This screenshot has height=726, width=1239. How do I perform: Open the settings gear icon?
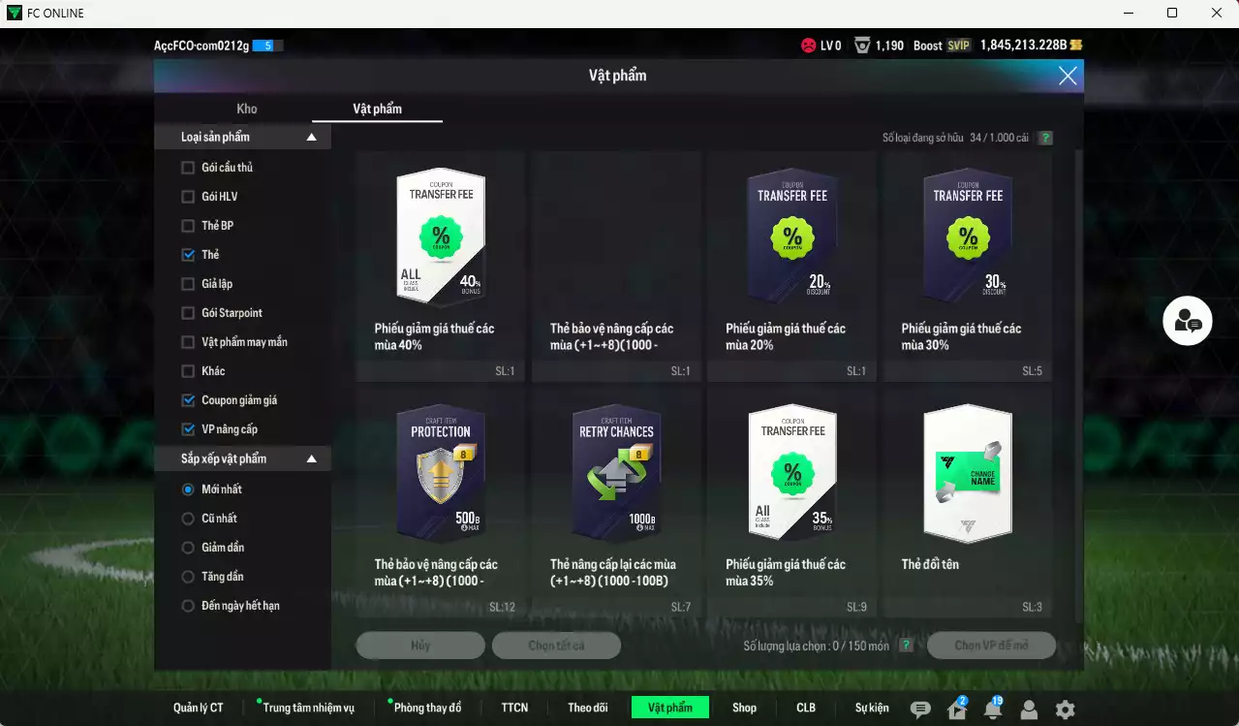(1065, 710)
